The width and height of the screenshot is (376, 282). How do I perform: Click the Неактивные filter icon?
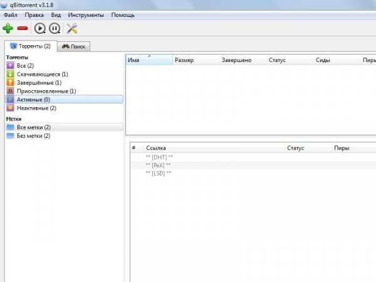coord(10,108)
